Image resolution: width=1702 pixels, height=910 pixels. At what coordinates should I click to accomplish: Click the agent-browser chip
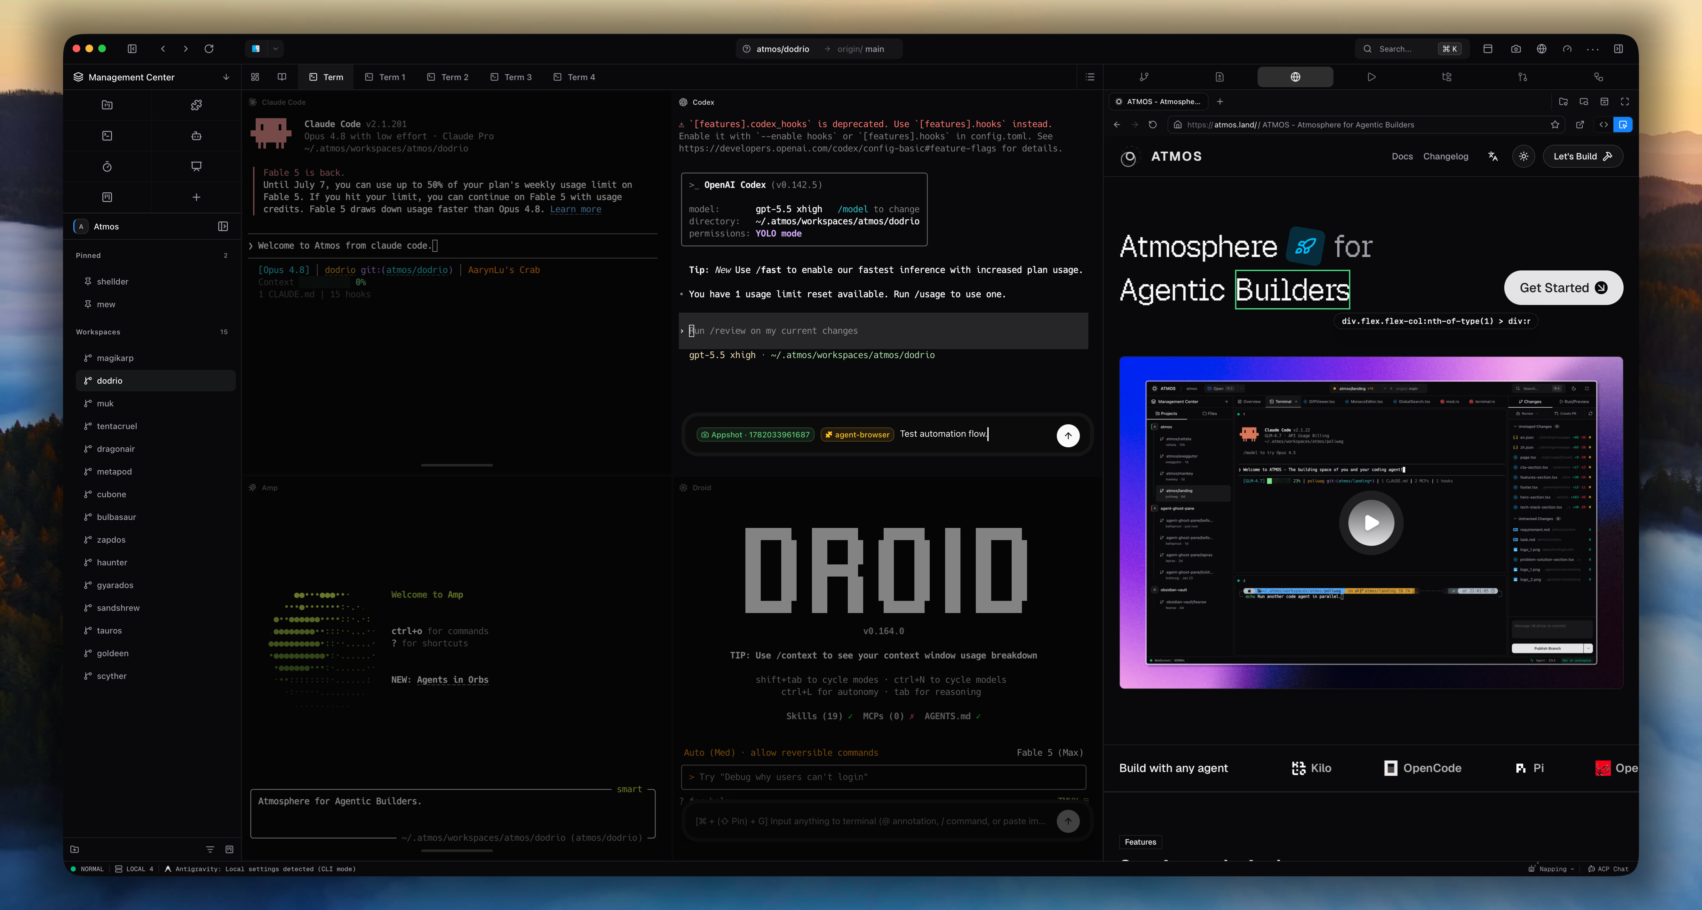pos(857,435)
